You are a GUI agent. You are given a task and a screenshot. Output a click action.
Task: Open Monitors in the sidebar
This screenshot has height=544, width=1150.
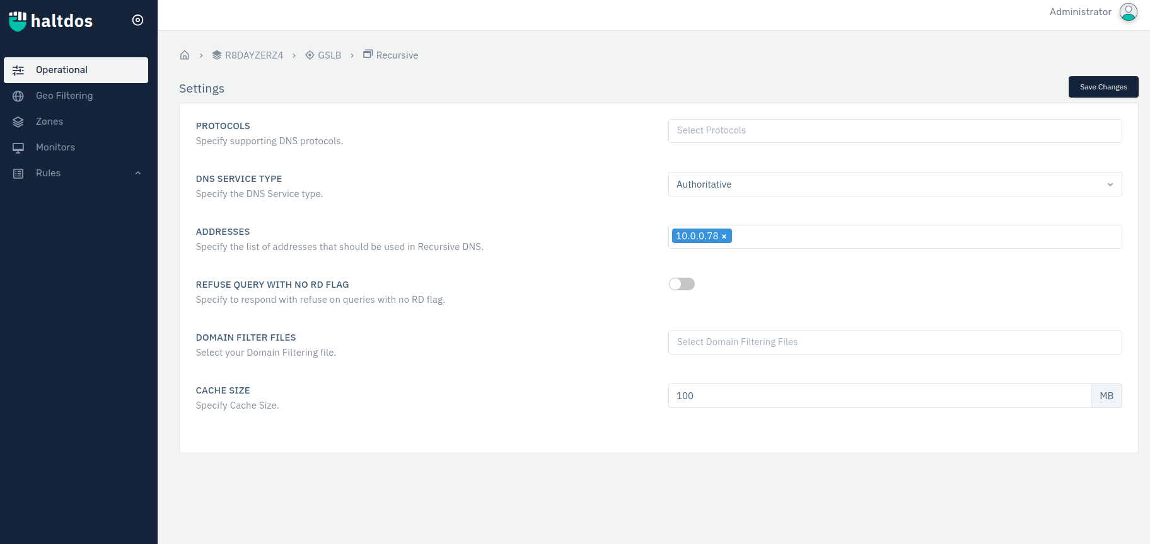click(x=76, y=147)
